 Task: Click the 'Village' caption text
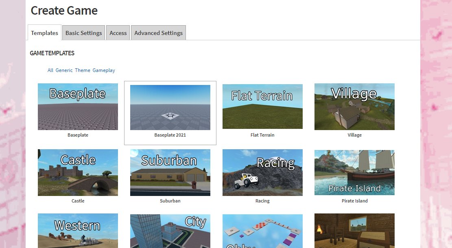coord(354,135)
